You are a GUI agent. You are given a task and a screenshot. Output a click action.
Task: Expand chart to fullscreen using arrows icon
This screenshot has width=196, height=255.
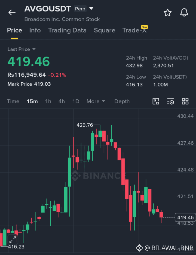pyautogui.click(x=13, y=240)
